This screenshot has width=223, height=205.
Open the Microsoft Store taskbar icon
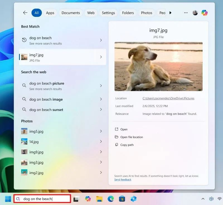click(122, 199)
